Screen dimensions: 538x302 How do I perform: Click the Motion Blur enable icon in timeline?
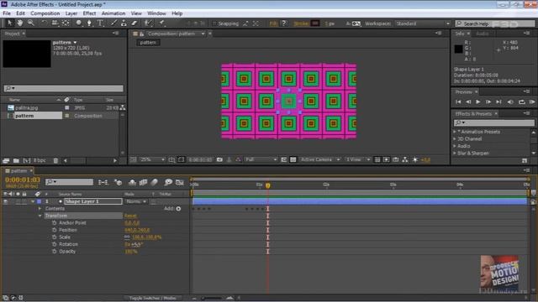(x=155, y=182)
